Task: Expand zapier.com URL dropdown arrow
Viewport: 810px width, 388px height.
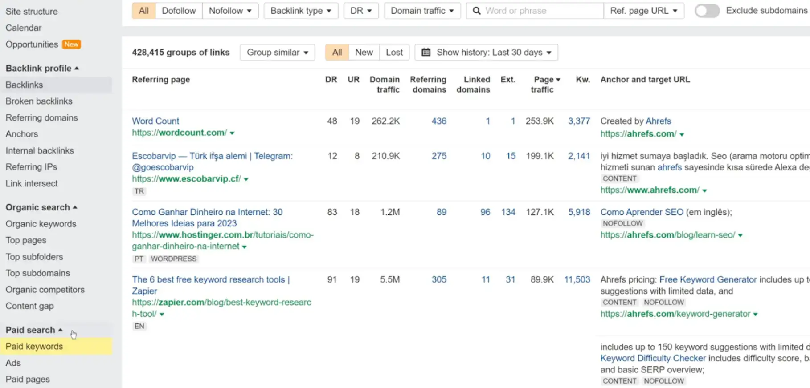Action: pyautogui.click(x=162, y=315)
